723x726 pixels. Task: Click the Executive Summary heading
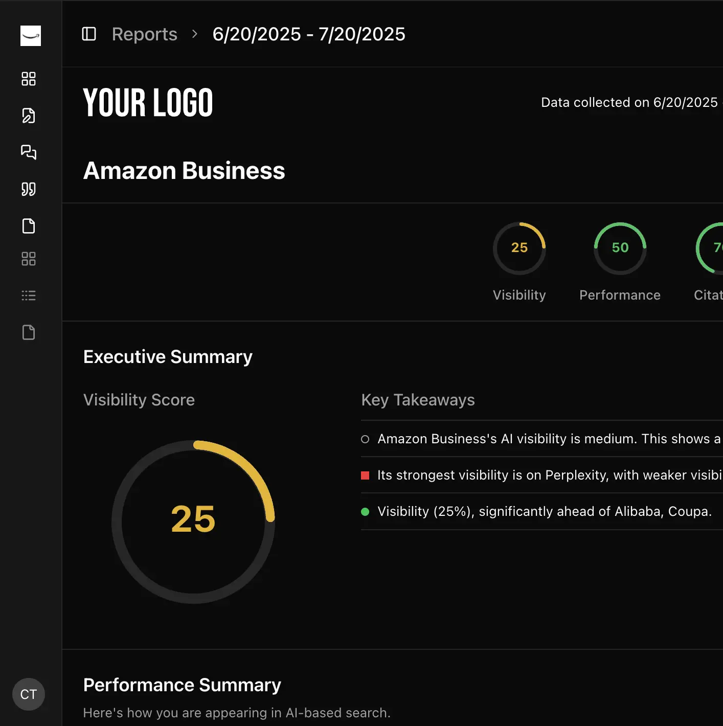[168, 357]
